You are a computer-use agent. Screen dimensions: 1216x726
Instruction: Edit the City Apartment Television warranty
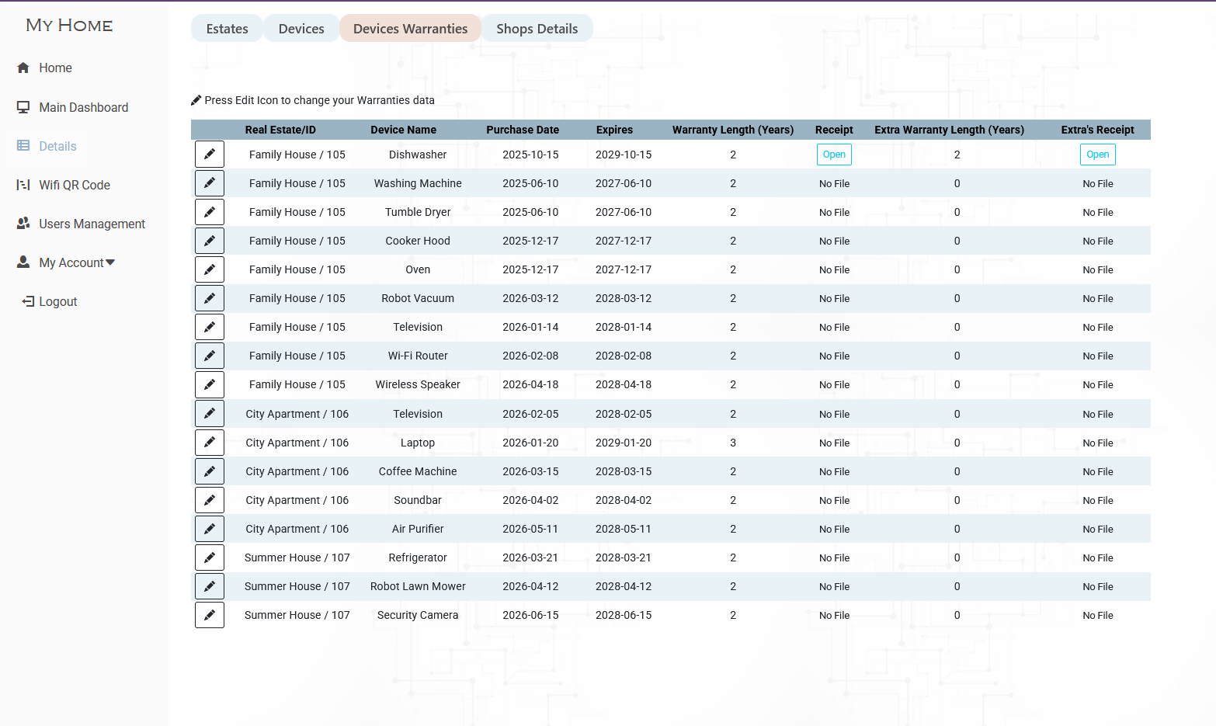(210, 414)
